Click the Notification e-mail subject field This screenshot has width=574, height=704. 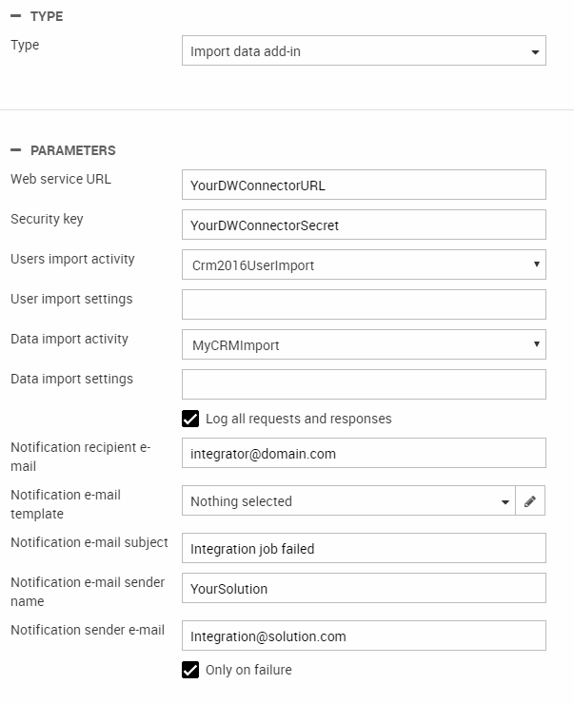click(x=364, y=548)
